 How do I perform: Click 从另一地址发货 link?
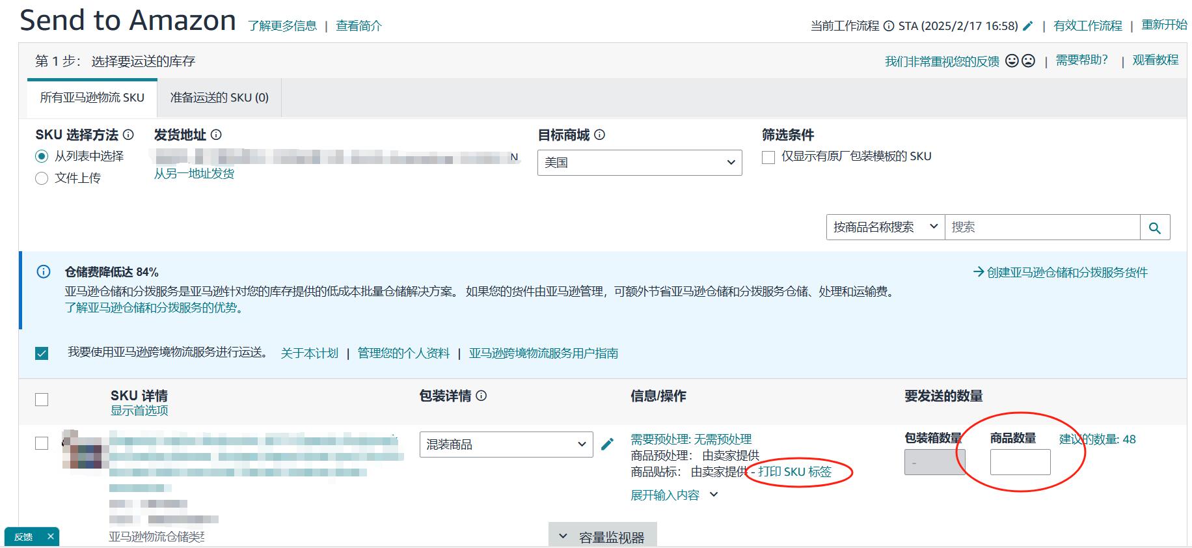pyautogui.click(x=194, y=174)
